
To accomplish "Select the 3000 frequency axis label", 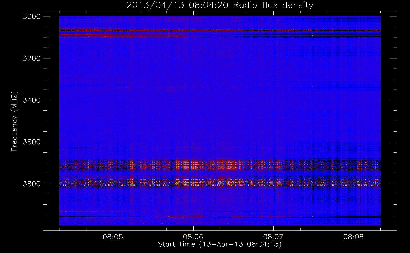I will [x=32, y=16].
